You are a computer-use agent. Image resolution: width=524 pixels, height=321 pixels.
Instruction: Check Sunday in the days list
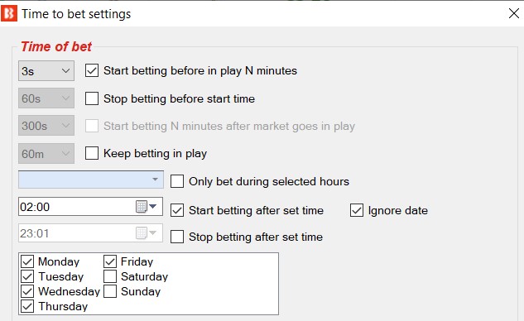tap(110, 291)
